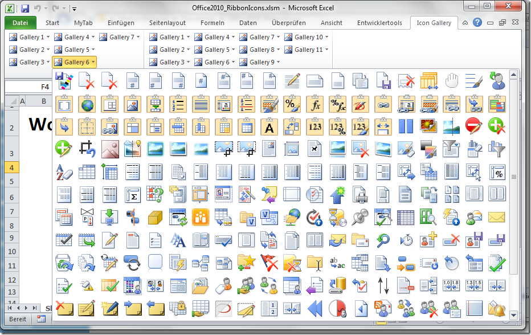Click the Name Box showing F4
This screenshot has height=335, width=531.
pyautogui.click(x=29, y=87)
